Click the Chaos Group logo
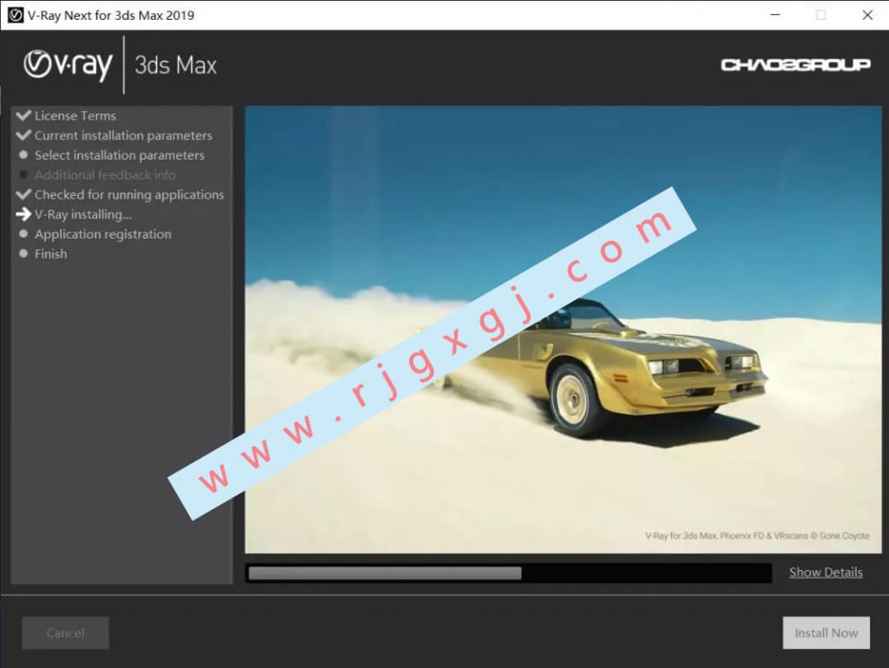This screenshot has height=668, width=889. [795, 65]
